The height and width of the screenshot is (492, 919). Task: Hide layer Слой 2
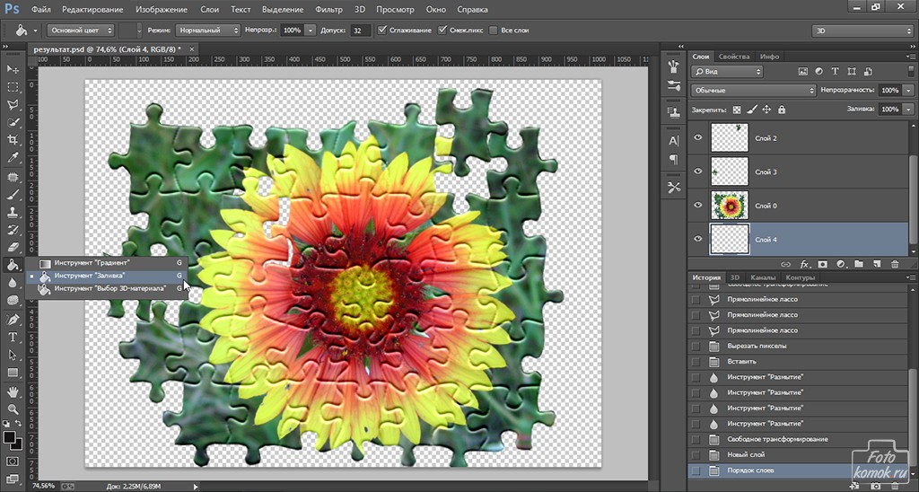[697, 137]
